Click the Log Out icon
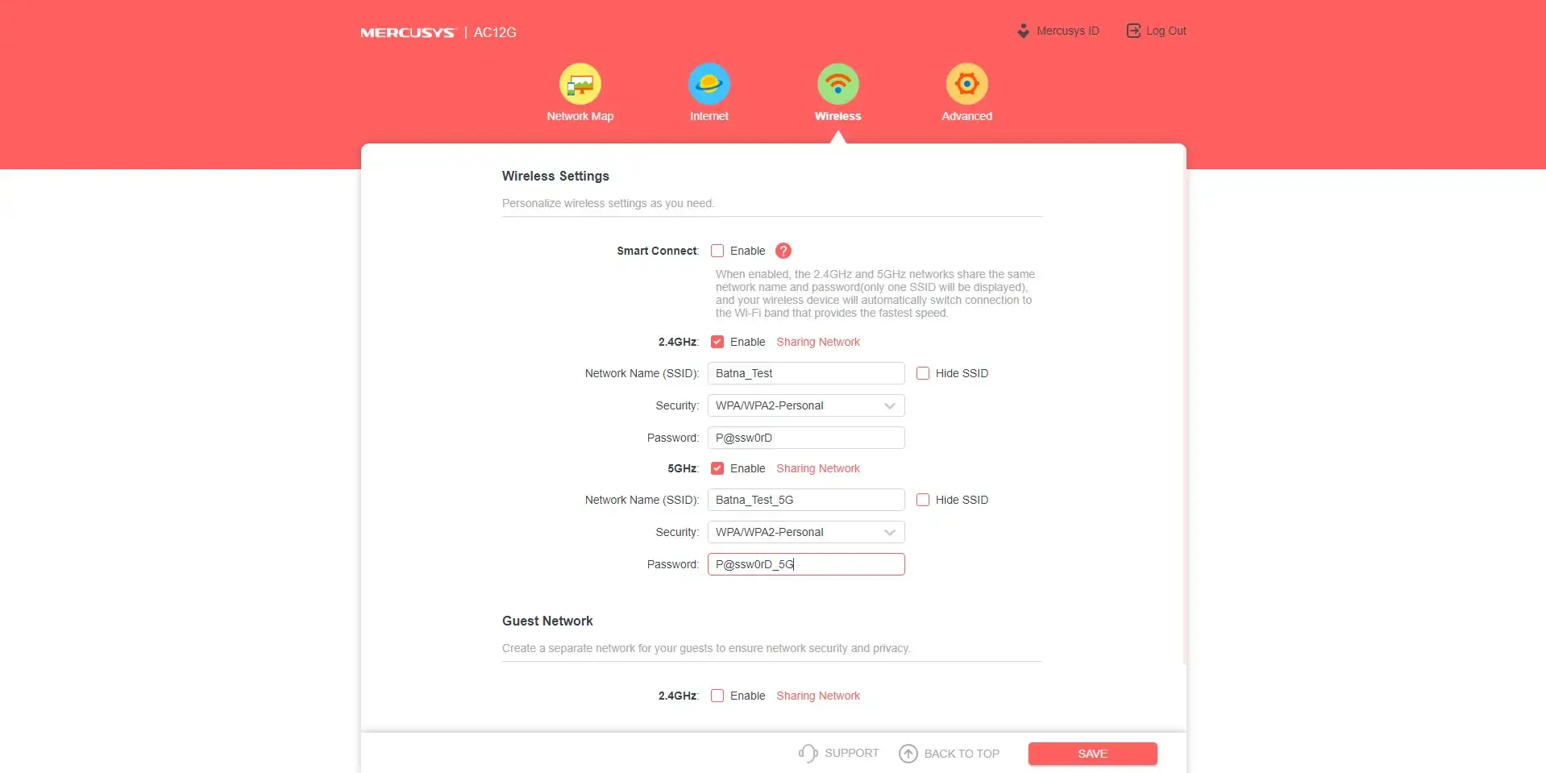This screenshot has height=773, width=1546. coord(1133,31)
